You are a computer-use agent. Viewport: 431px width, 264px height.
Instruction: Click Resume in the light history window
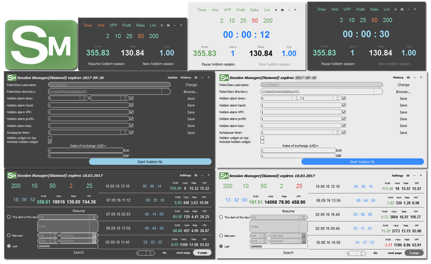click(288, 211)
